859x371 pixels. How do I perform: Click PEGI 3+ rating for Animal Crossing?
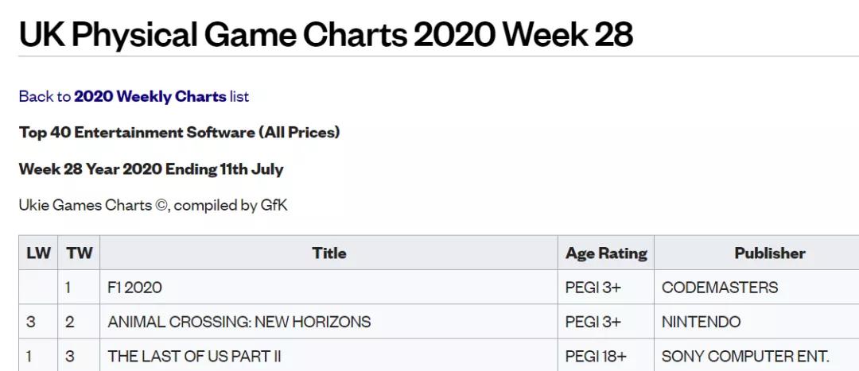click(x=606, y=322)
